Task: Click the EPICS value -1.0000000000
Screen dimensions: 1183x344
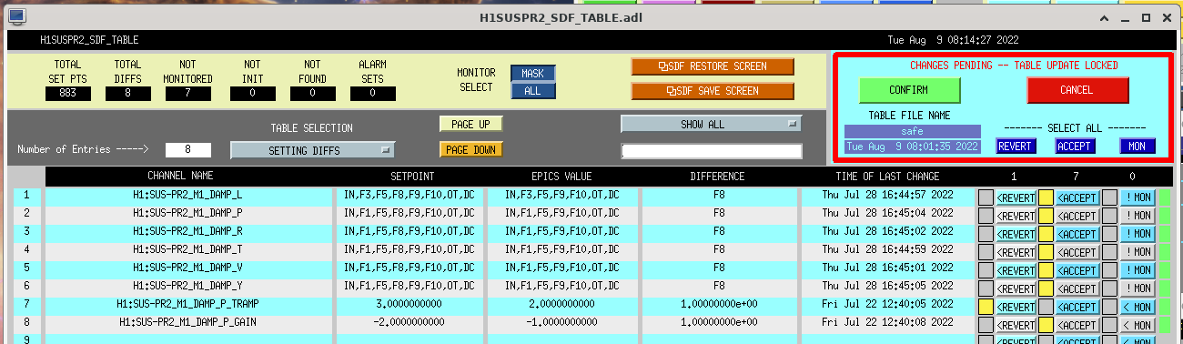Action: tap(562, 322)
